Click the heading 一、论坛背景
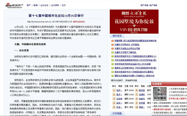This screenshot has width=187, height=116. (22, 50)
